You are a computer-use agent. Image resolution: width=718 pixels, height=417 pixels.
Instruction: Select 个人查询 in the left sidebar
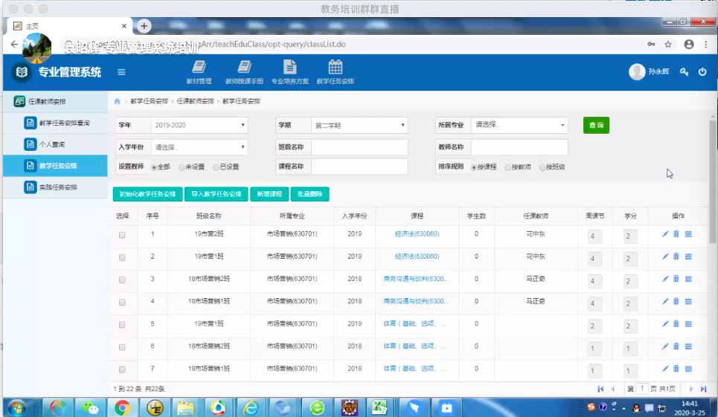(52, 144)
